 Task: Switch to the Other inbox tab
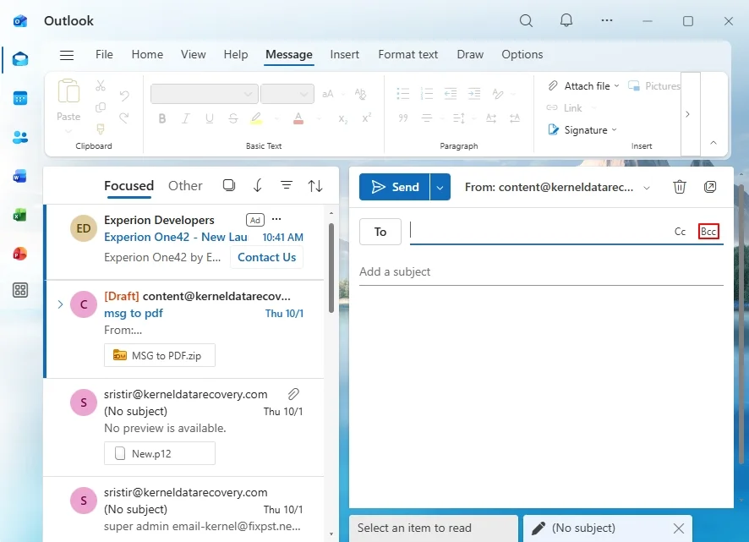coord(185,185)
